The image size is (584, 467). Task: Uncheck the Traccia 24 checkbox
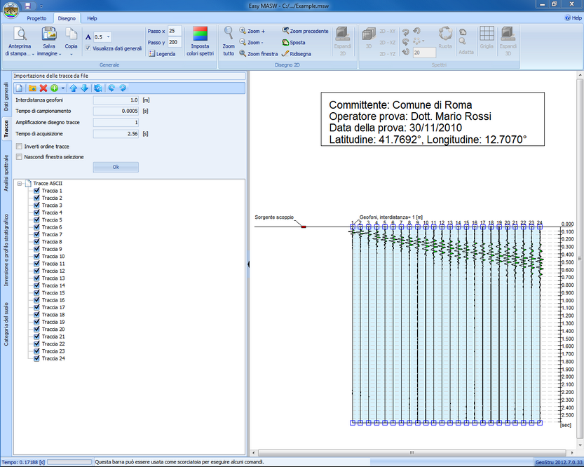point(36,358)
